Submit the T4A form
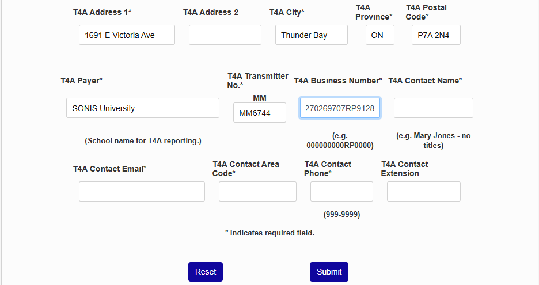The height and width of the screenshot is (285, 539). [x=329, y=272]
